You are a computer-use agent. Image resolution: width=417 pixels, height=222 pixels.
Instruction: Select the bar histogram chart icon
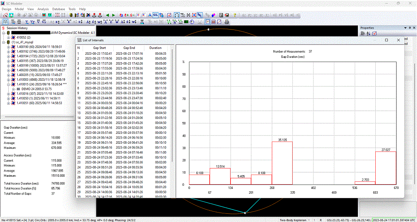tap(213, 22)
